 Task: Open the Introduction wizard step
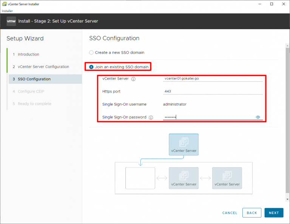28,54
